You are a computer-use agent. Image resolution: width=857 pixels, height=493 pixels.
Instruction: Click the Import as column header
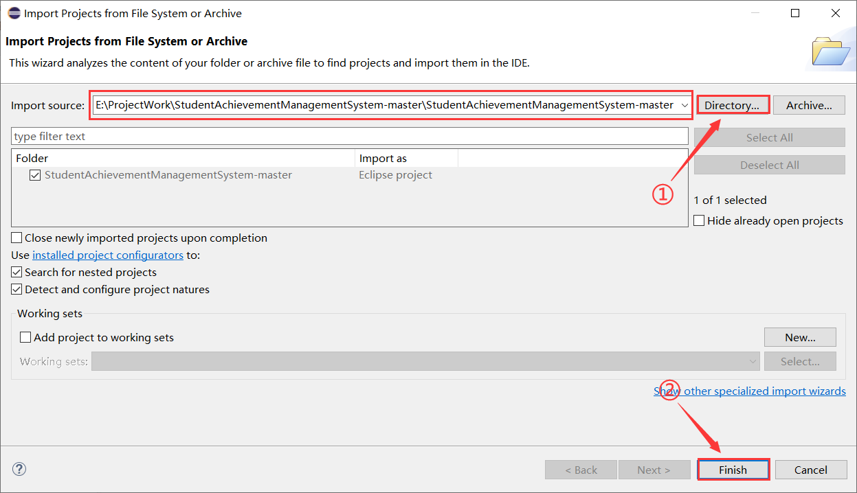pos(406,159)
